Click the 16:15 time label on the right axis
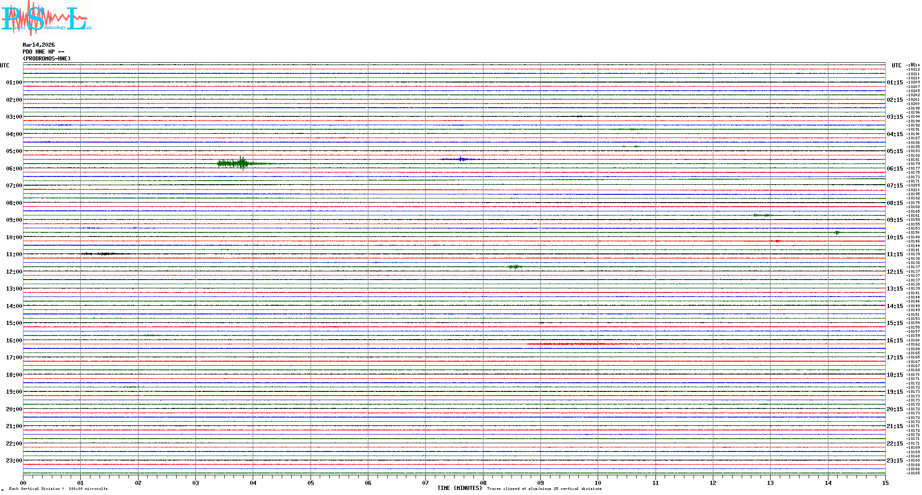 coord(894,341)
